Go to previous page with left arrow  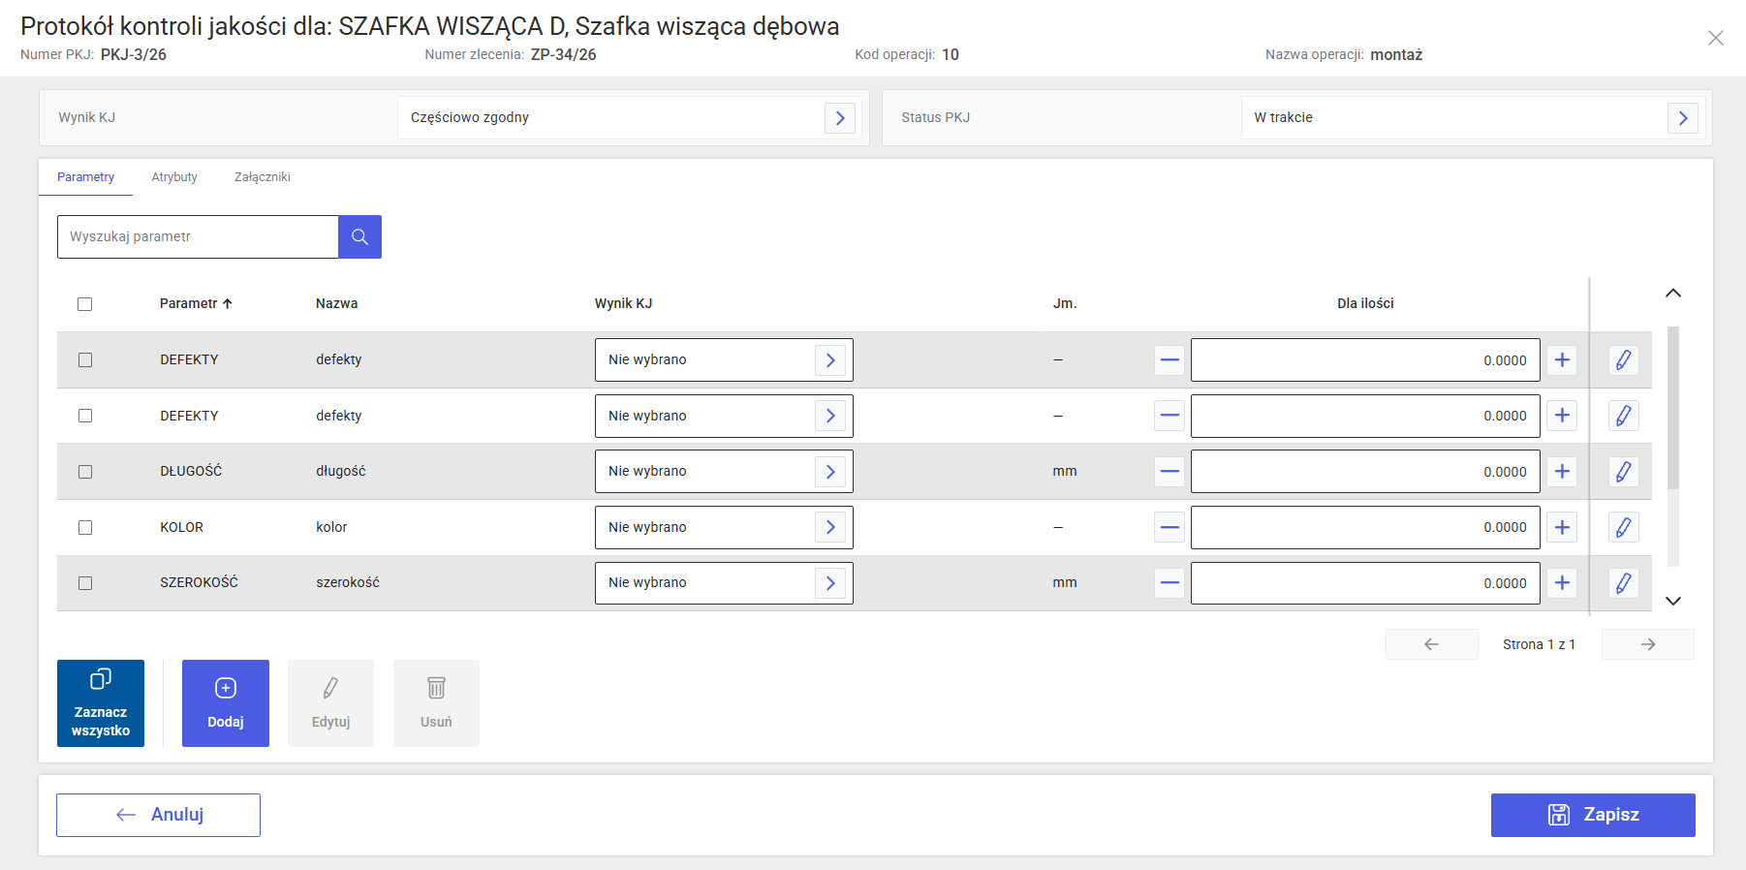click(1432, 644)
